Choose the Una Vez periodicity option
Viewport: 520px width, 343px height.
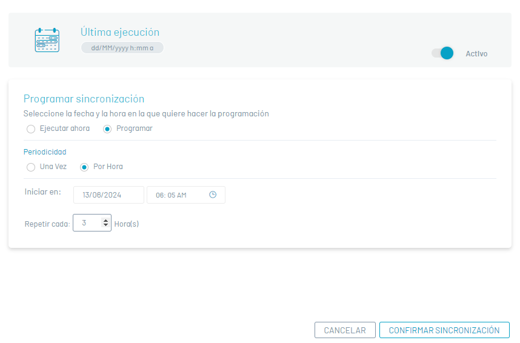pos(31,167)
